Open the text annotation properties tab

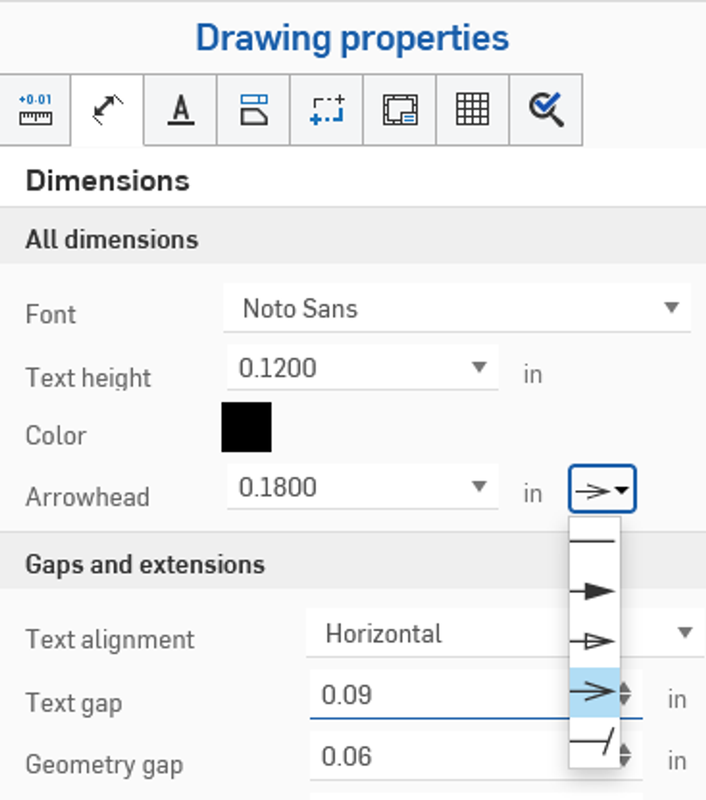[x=180, y=110]
